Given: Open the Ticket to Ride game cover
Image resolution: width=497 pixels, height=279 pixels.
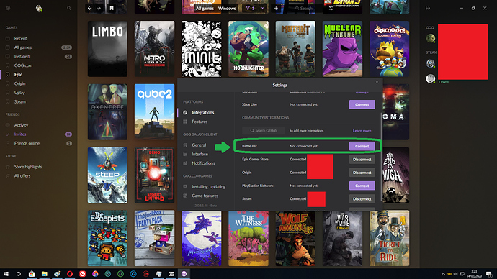Looking at the screenshot, I should pos(389,238).
